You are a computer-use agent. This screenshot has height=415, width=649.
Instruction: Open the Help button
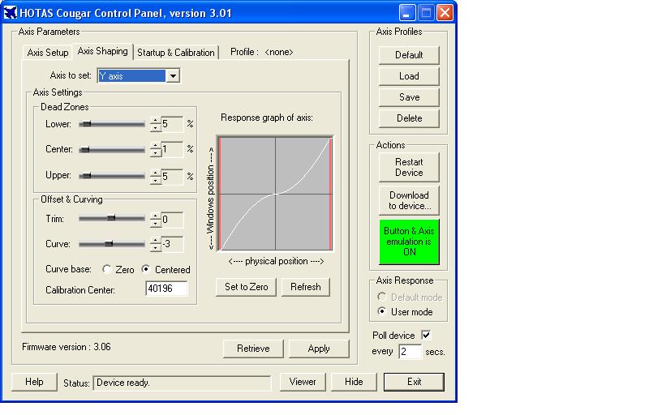tap(34, 382)
